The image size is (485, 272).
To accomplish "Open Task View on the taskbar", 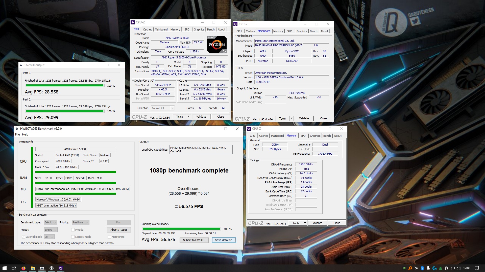I will pos(14,268).
